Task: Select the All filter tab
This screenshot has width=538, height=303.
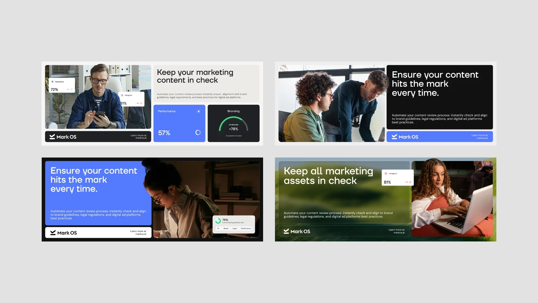Action: click(218, 228)
